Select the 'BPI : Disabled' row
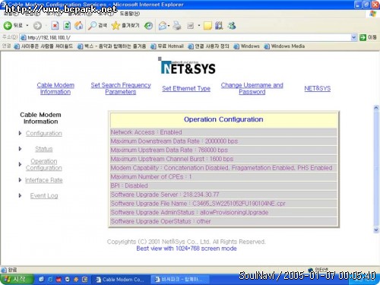380x285 pixels. click(223, 185)
